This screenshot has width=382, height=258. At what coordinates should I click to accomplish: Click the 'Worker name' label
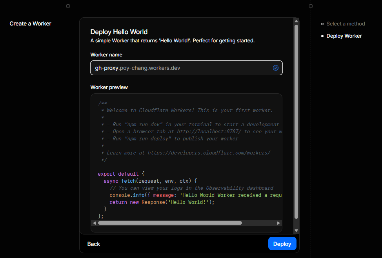click(106, 55)
